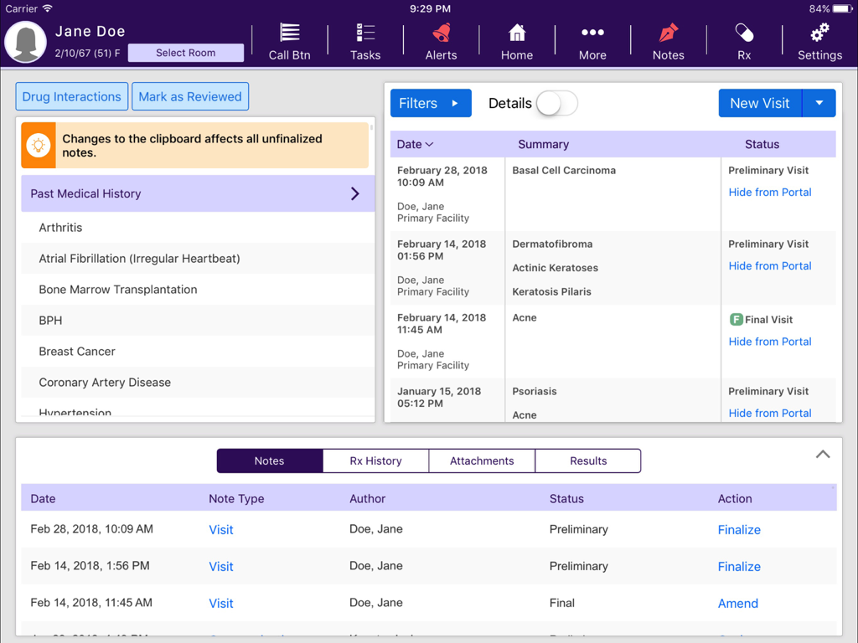Open the Tasks icon in the top toolbar

click(364, 40)
